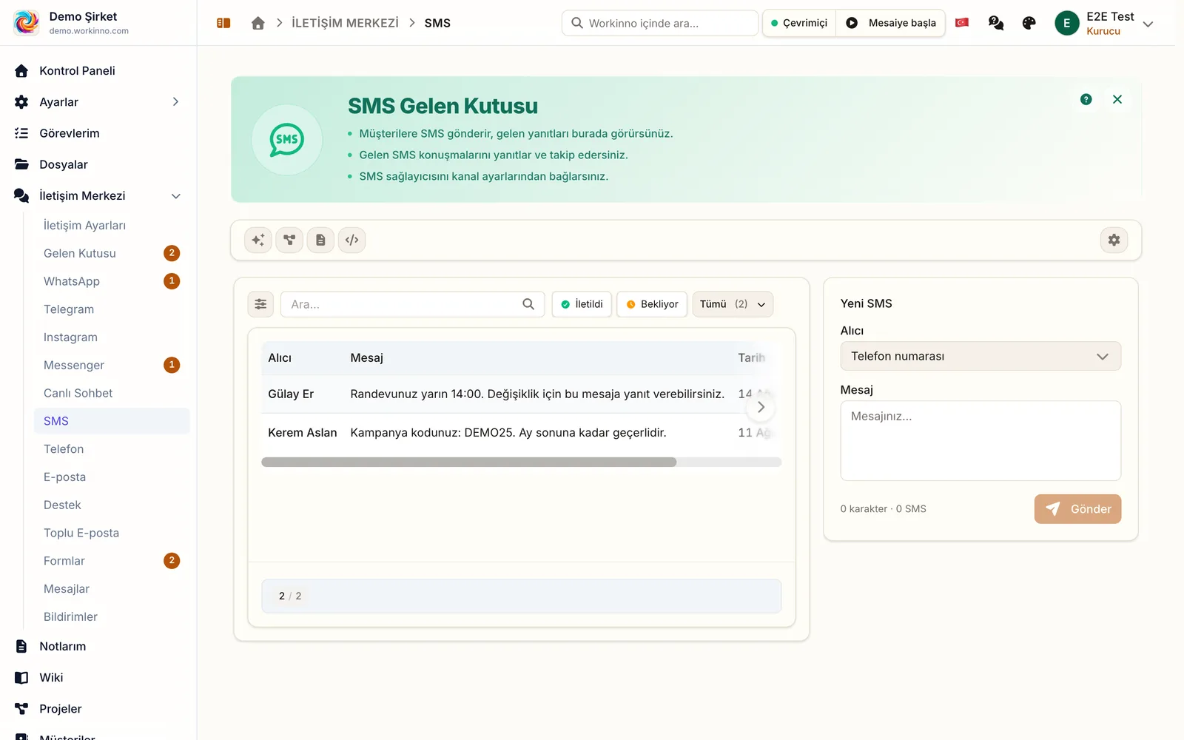This screenshot has height=740, width=1184.
Task: Collapse the İletişim Merkezi chevron
Action: 176,196
